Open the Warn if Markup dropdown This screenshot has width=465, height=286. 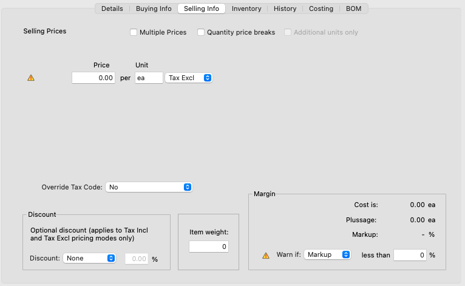327,254
